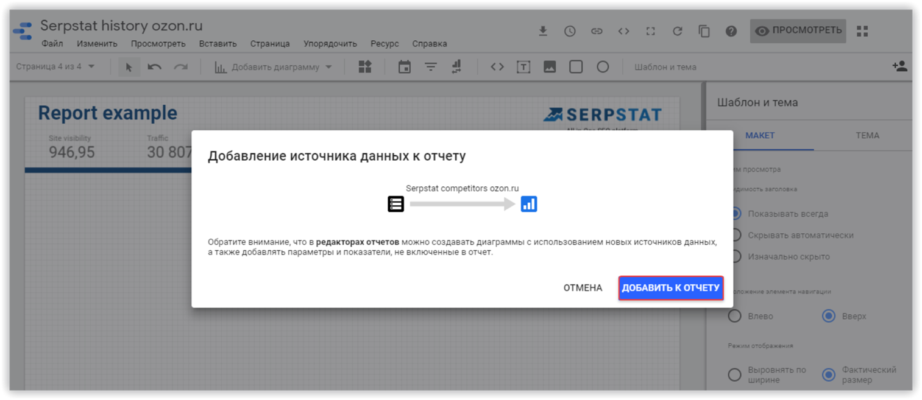The width and height of the screenshot is (922, 400).
Task: Click the Site visibility 946,95 scorecard
Action: tap(71, 147)
